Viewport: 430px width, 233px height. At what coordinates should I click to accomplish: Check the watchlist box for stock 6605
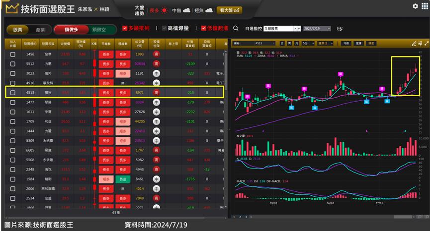point(12,150)
